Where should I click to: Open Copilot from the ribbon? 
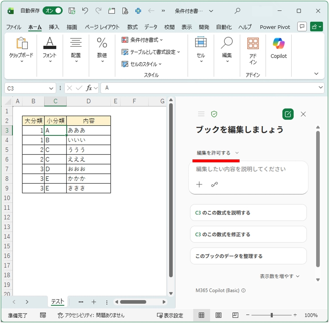[x=279, y=48]
